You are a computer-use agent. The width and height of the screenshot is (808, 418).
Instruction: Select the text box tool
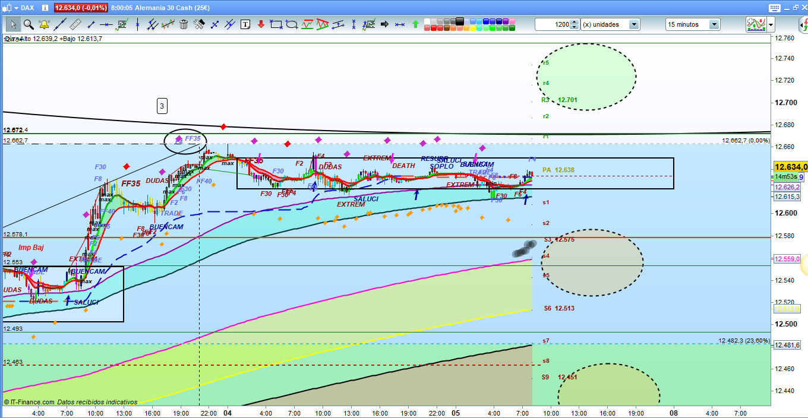pos(245,24)
